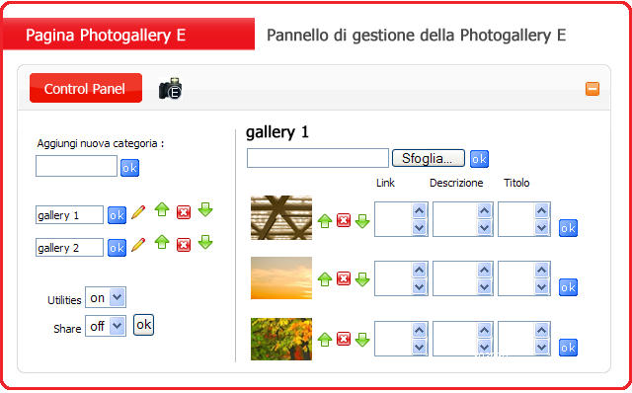The height and width of the screenshot is (393, 632).
Task: Click ok next to new category field
Action: coord(129,167)
